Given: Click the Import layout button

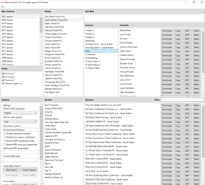Looking at the screenshot, I should pyautogui.click(x=29, y=170).
